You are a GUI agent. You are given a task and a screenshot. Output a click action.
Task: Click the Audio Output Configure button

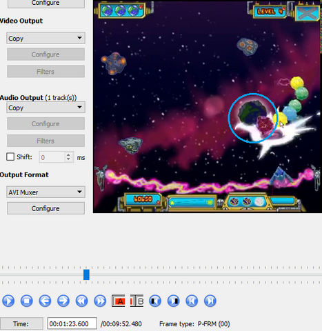pyautogui.click(x=46, y=123)
